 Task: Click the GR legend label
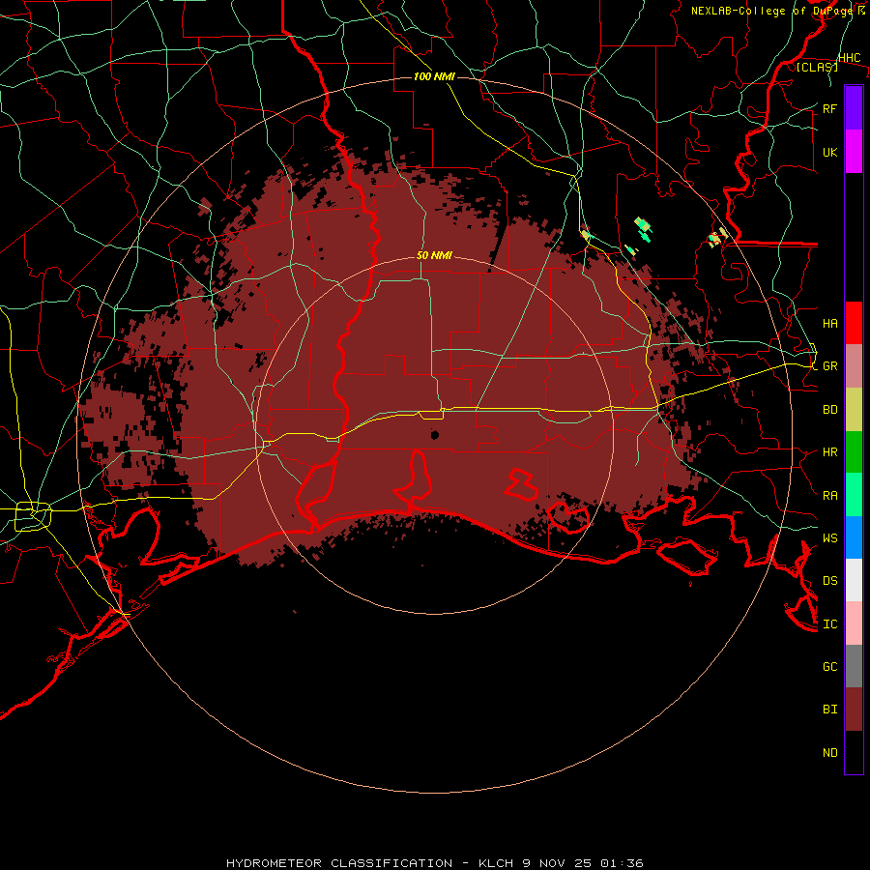point(829,366)
